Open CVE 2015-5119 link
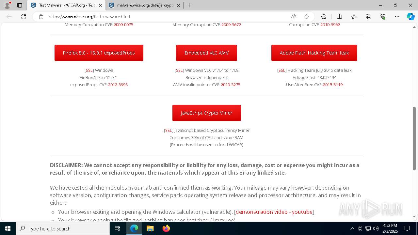The image size is (418, 235). point(333,85)
